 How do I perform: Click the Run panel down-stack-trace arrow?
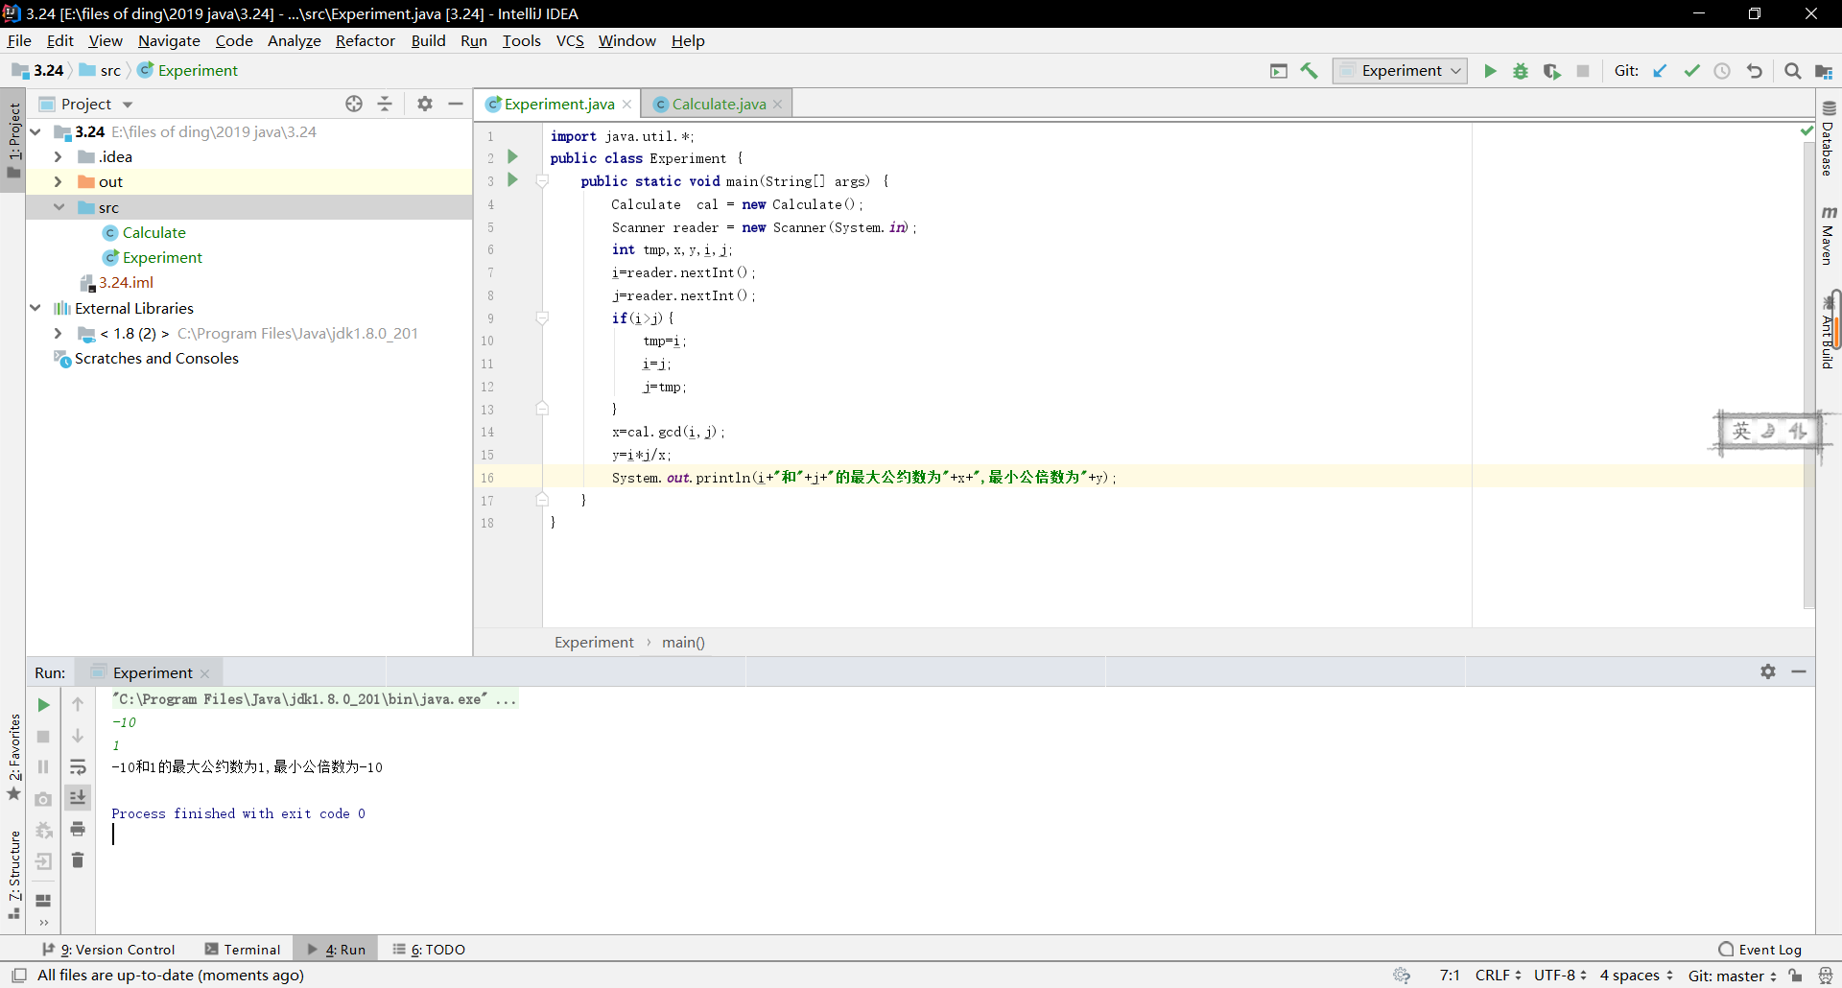click(78, 736)
